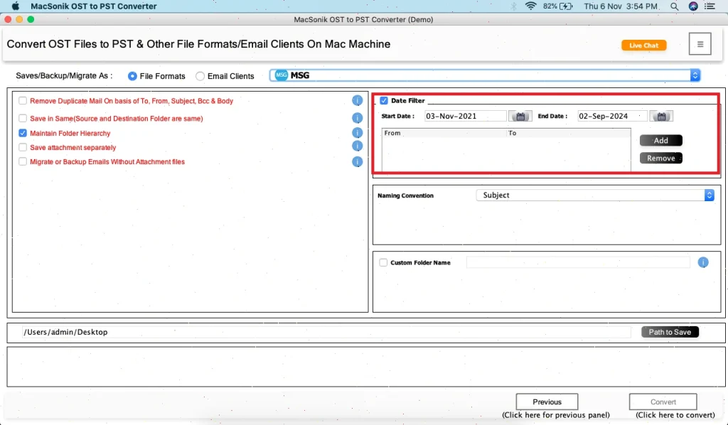Go back with the Previous button

click(x=547, y=402)
